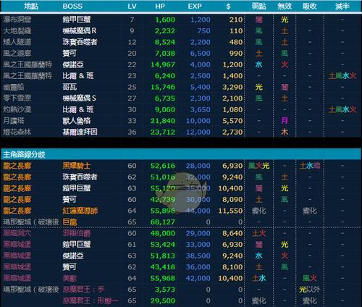Select the 大地裂縫 location cell
Viewport: 362px width, 307px height.
coord(17,30)
